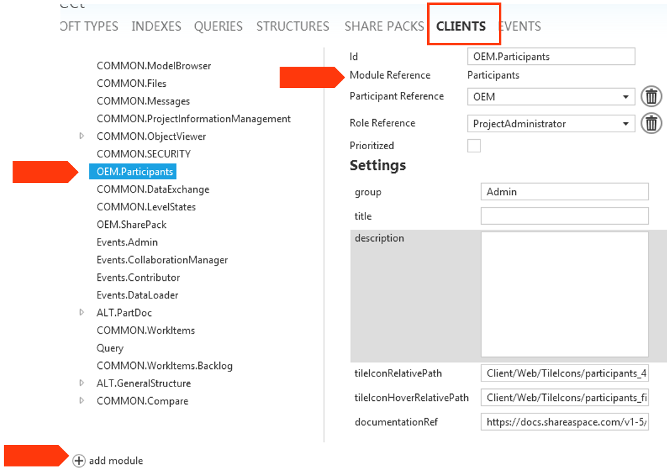Click the plus icon next to add module
The width and height of the screenshot is (667, 474).
point(78,461)
